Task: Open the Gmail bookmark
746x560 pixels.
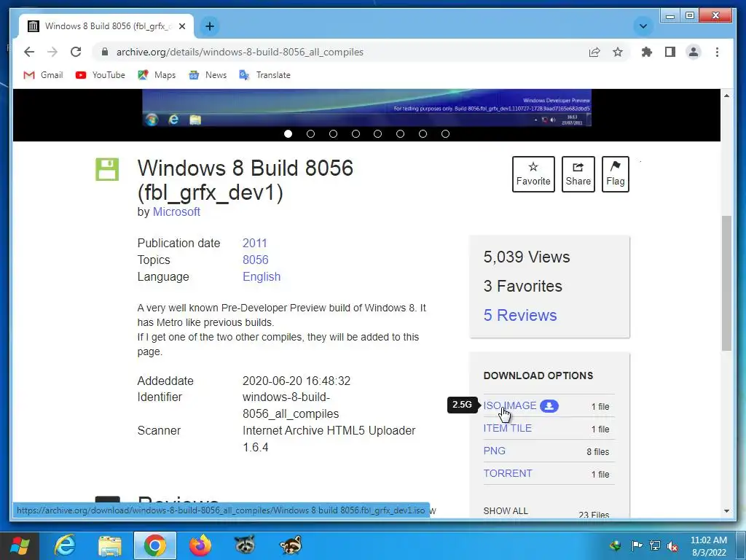Action: (x=43, y=75)
